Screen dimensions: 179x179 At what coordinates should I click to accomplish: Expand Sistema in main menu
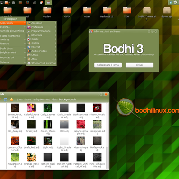[13, 62]
